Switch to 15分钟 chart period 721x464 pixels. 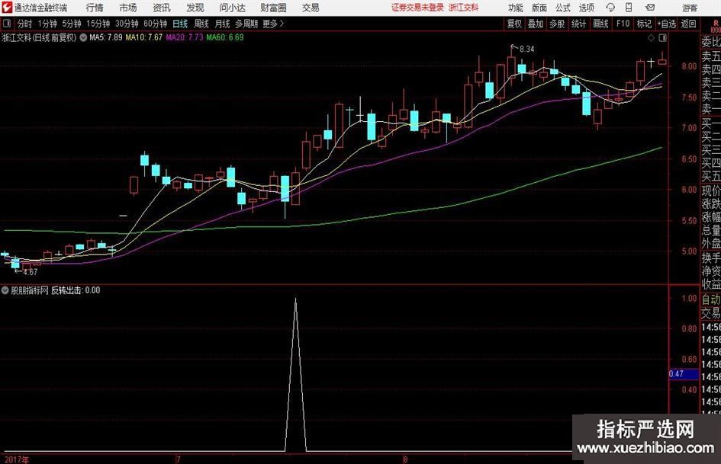[x=98, y=24]
